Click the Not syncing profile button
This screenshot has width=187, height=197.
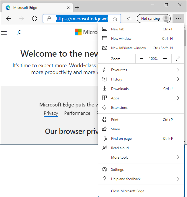point(154,19)
